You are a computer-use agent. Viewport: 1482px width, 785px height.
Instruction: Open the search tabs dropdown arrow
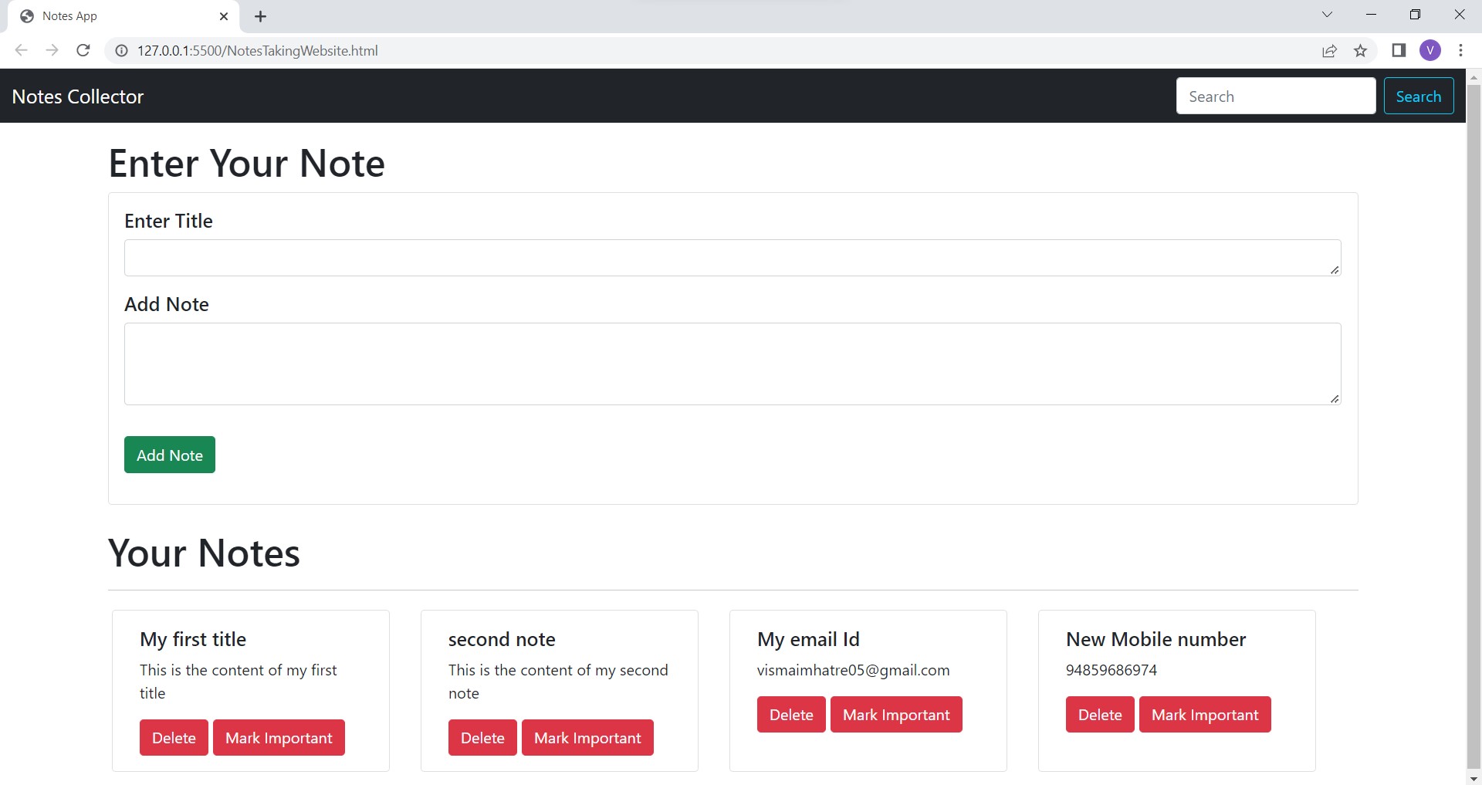[x=1327, y=14]
